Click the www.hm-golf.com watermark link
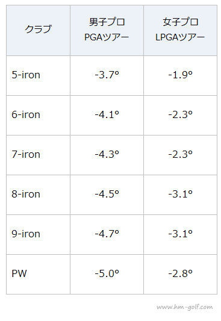 185,307
